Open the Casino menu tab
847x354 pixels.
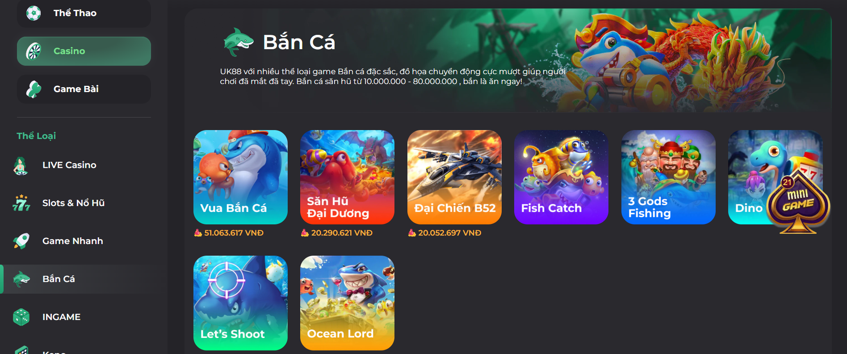pos(84,51)
